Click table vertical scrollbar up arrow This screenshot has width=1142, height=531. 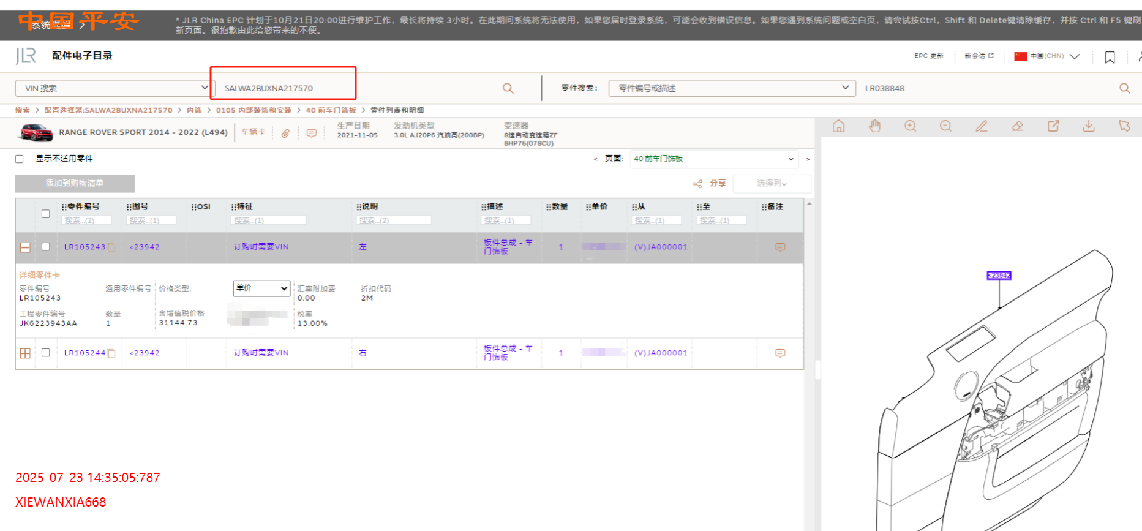pos(810,203)
